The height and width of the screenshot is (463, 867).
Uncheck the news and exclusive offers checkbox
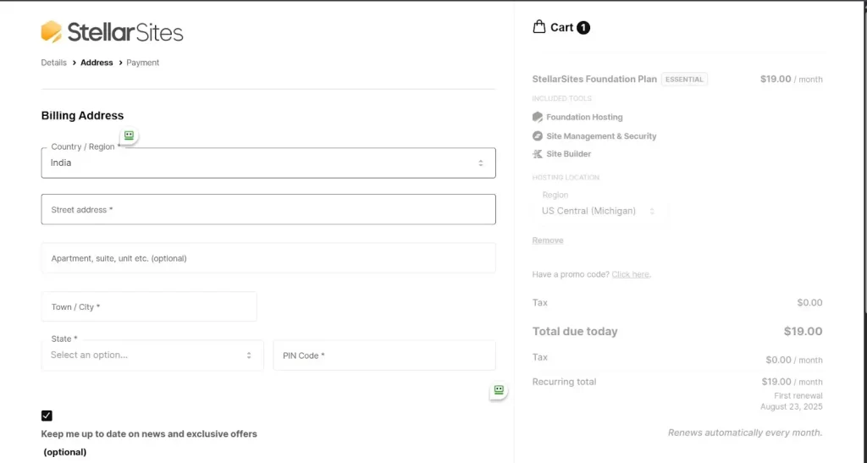(x=47, y=416)
